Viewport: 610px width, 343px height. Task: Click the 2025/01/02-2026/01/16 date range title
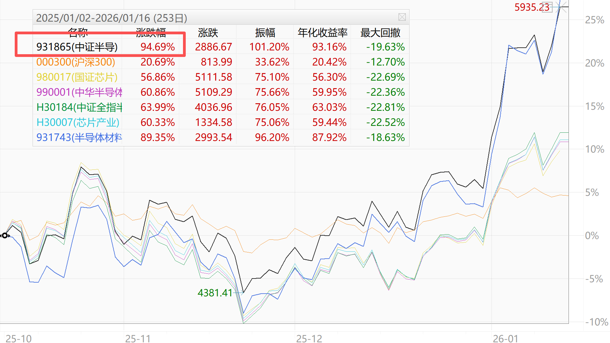tap(112, 18)
